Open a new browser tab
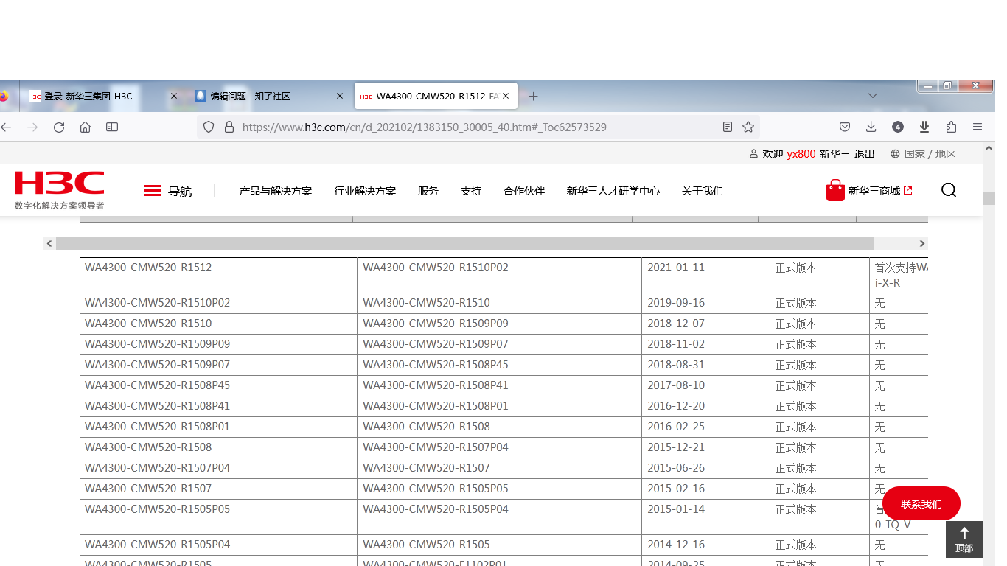This screenshot has height=566, width=1007. click(534, 96)
